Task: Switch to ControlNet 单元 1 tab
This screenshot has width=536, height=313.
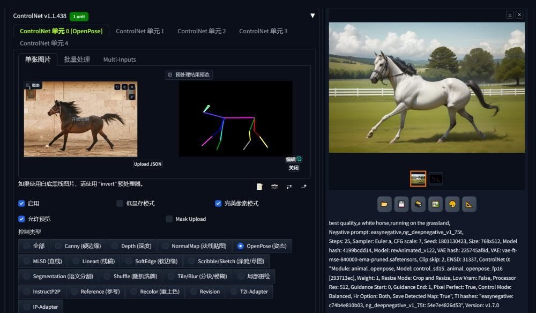Action: pos(140,31)
